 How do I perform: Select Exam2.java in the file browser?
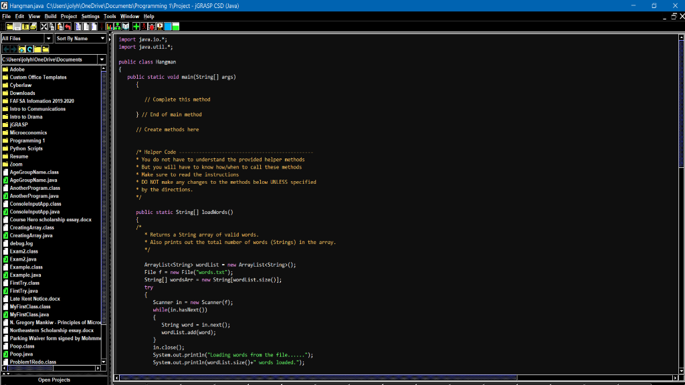(x=31, y=259)
